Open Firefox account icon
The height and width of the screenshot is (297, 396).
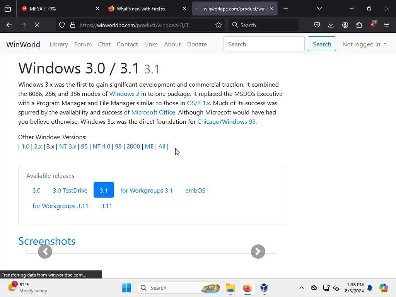pos(345,25)
